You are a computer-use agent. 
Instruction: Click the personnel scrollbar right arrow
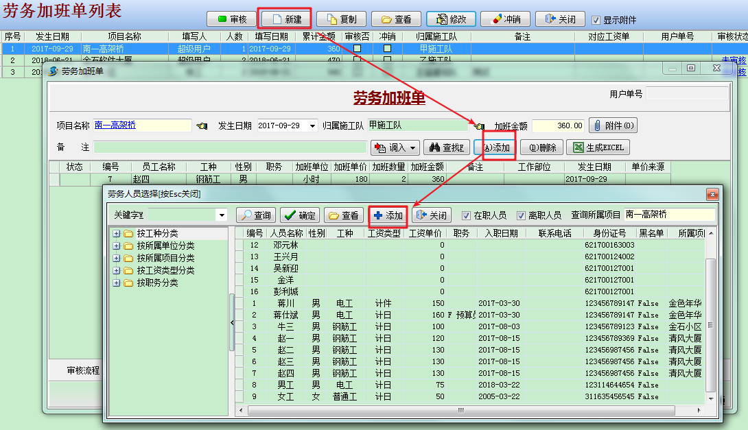tap(699, 410)
